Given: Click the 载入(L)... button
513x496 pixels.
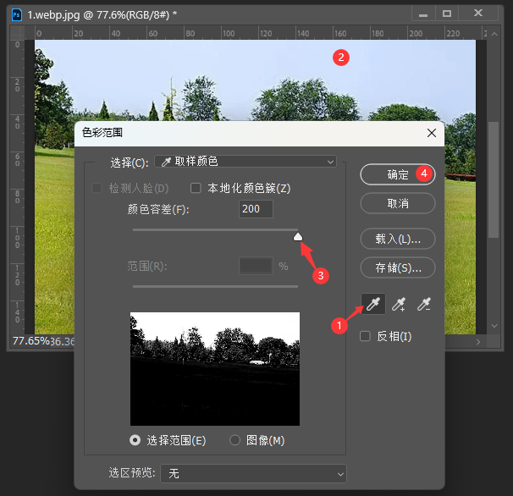Looking at the screenshot, I should 398,239.
